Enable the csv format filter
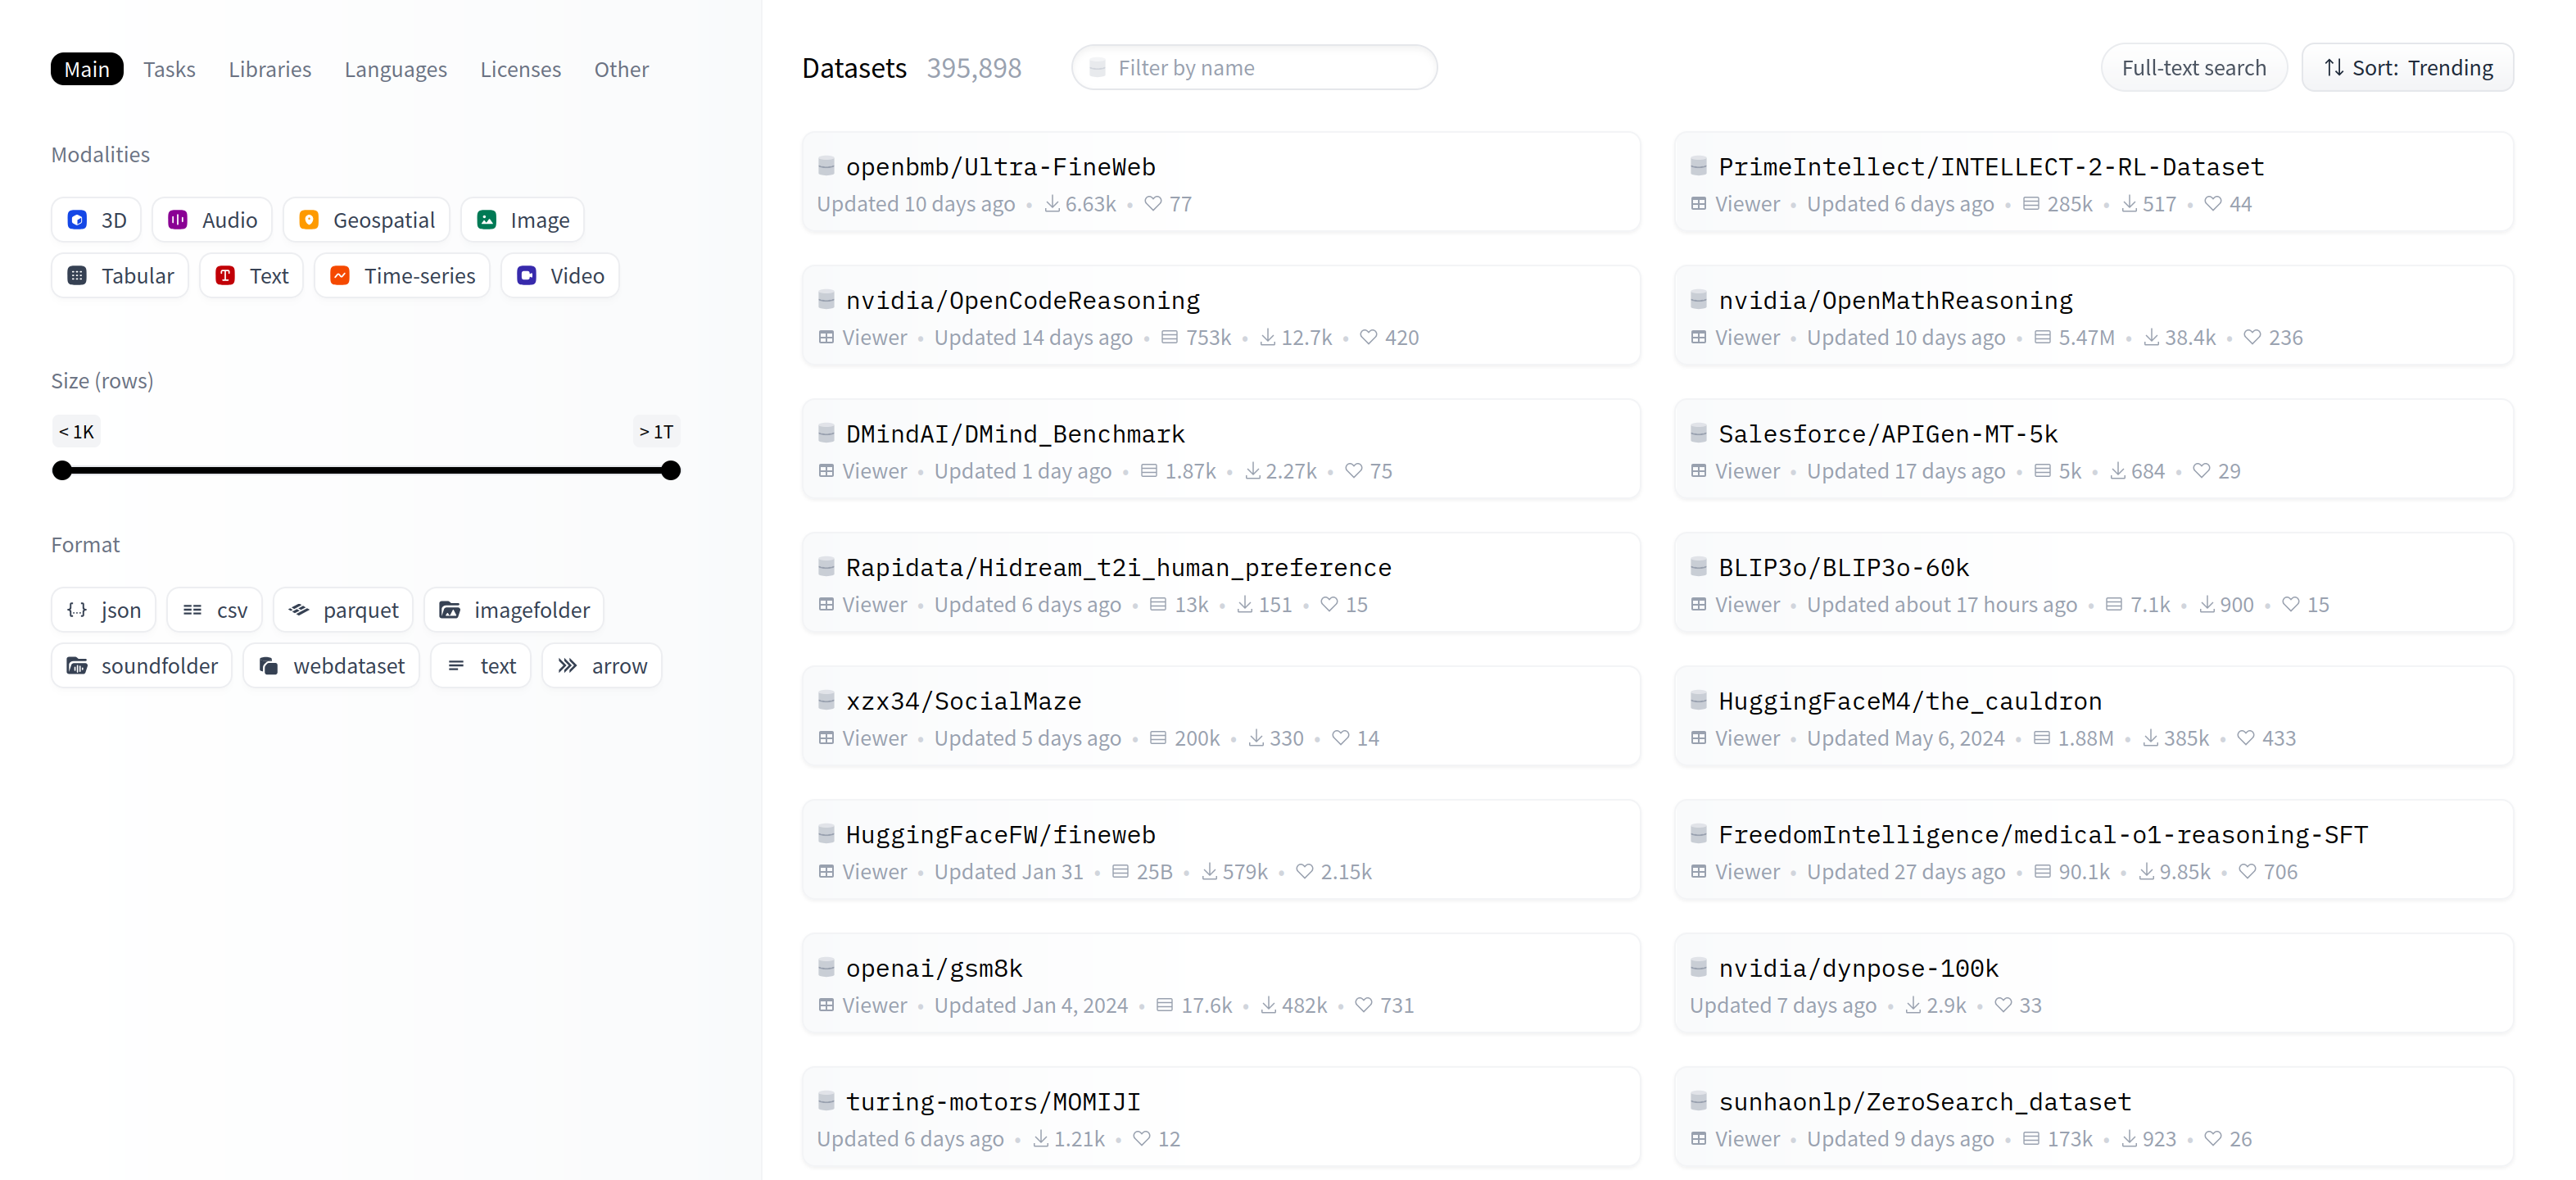The width and height of the screenshot is (2576, 1180). coord(214,610)
